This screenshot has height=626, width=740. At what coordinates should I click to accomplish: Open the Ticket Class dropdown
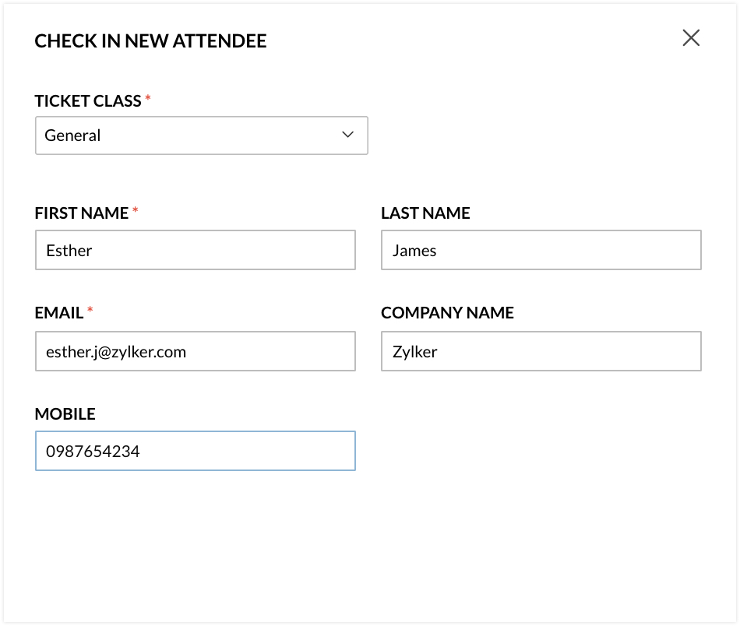(x=201, y=135)
